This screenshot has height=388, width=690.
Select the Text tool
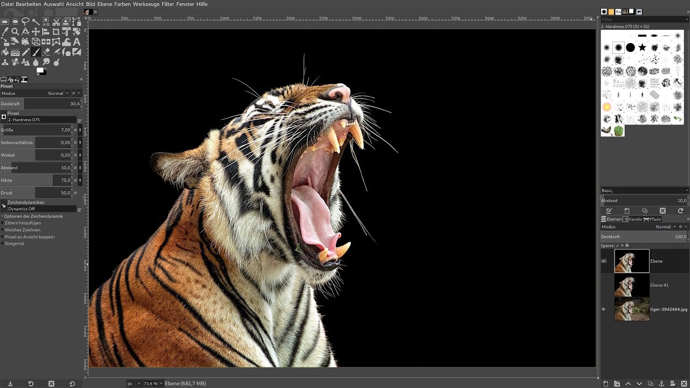click(77, 42)
